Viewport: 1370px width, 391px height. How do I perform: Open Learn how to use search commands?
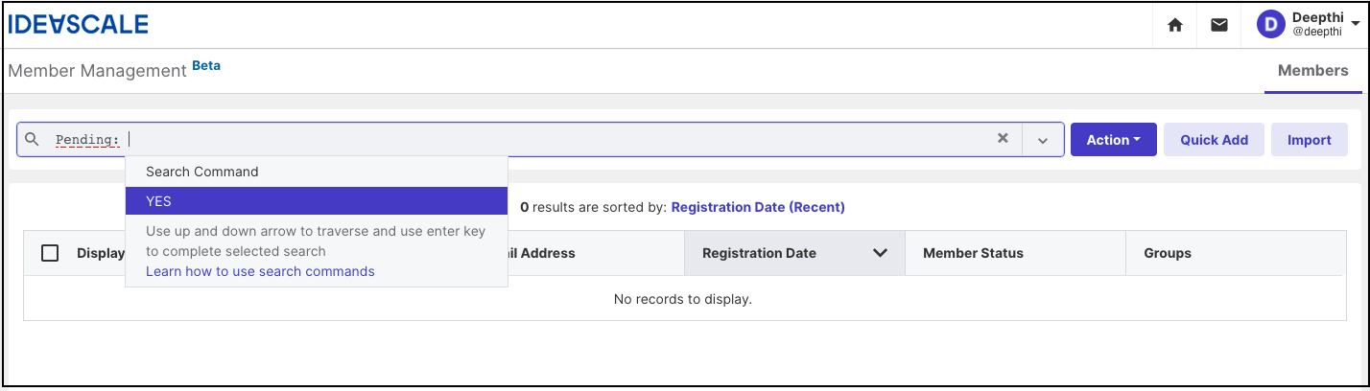coord(260,271)
